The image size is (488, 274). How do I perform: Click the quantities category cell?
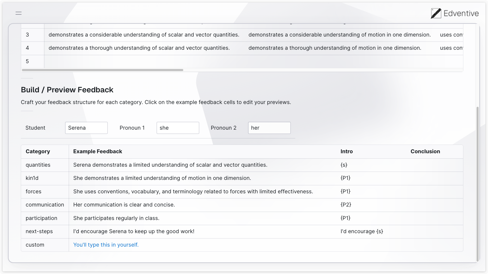coord(45,165)
